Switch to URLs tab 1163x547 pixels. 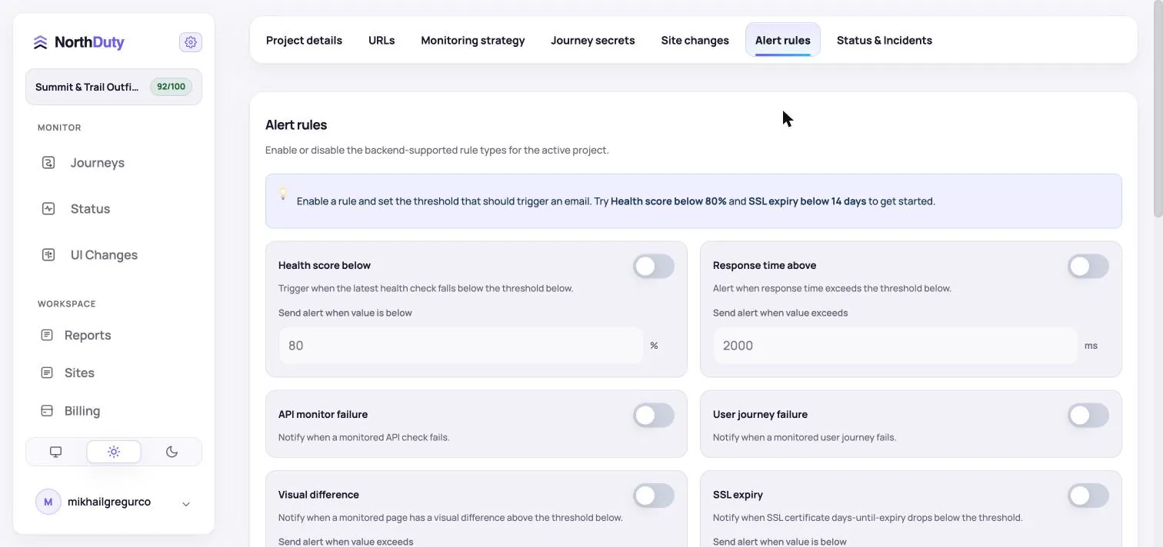[x=382, y=40]
